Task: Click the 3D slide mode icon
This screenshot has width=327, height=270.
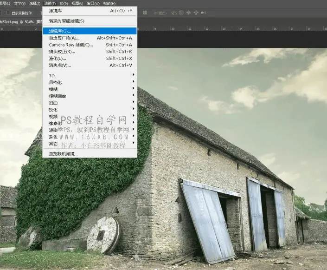Action: pyautogui.click(x=196, y=13)
